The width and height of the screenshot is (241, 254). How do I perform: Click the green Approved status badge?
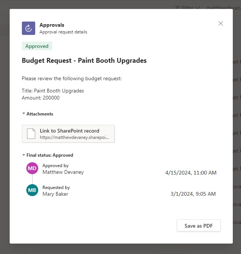tap(37, 46)
